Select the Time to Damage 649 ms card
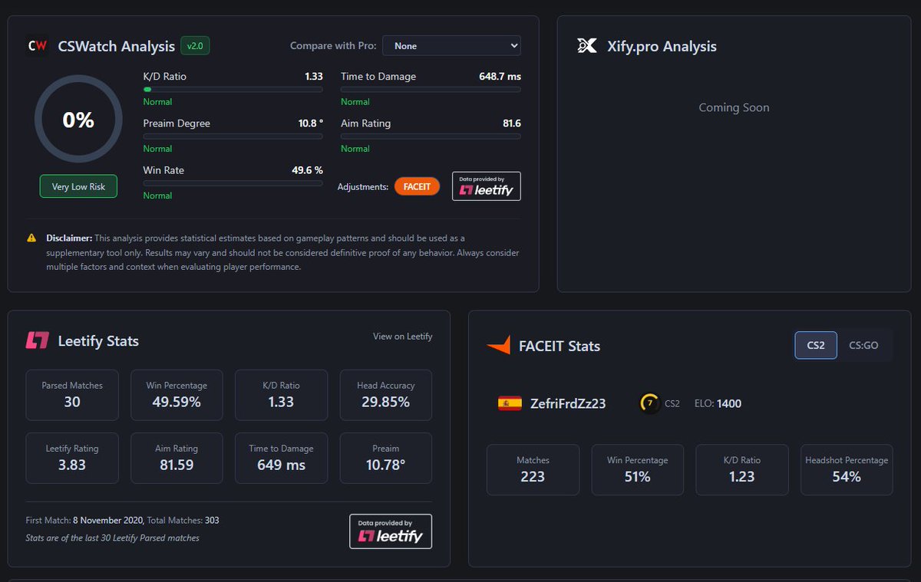This screenshot has height=582, width=921. pyautogui.click(x=281, y=458)
